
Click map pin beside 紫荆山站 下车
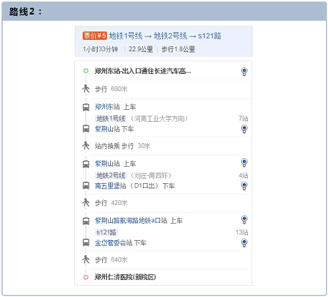[244, 129]
